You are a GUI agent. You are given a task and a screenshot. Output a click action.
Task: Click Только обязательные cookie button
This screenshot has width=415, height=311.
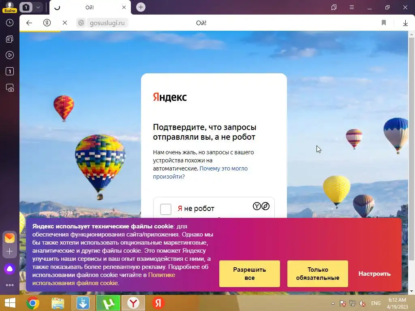pos(318,274)
